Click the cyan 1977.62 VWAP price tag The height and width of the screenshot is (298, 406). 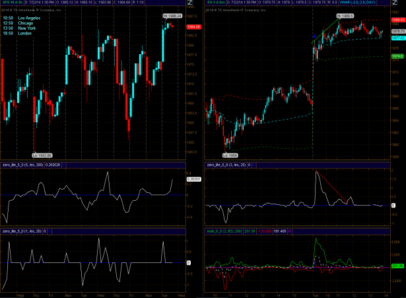397,38
